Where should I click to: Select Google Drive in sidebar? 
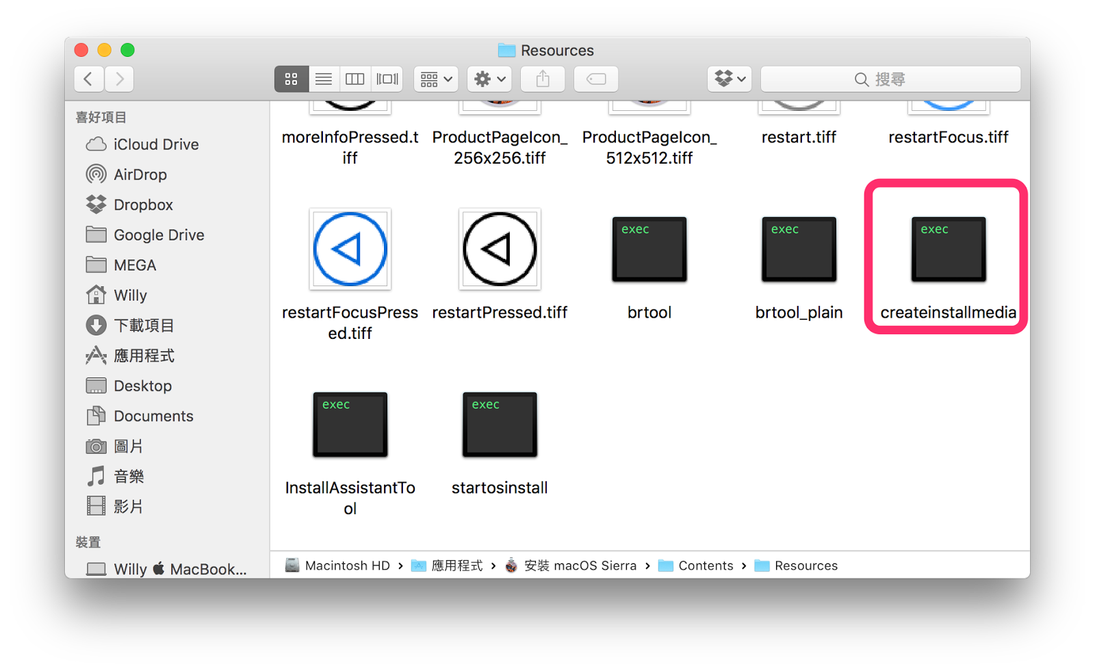145,235
